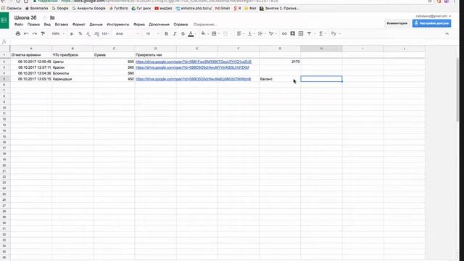
Task: Open the Формат menu
Action: point(79,25)
